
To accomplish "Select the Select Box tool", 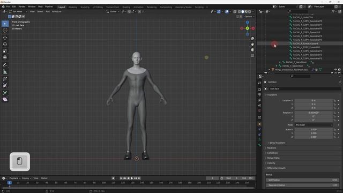I will click(5, 24).
